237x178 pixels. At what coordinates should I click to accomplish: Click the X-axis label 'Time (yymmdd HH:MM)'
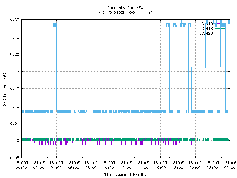pyautogui.click(x=125, y=175)
